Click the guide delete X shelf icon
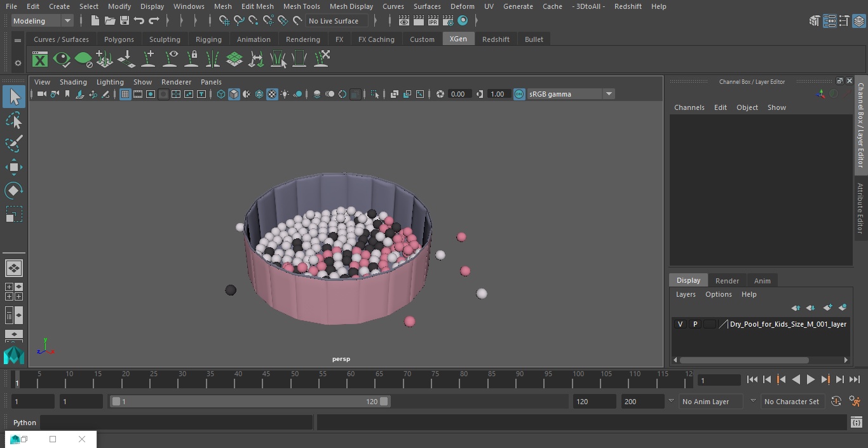 click(321, 59)
